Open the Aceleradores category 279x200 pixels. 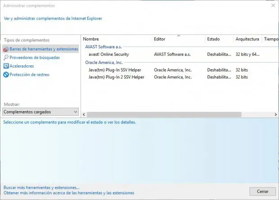[22, 66]
